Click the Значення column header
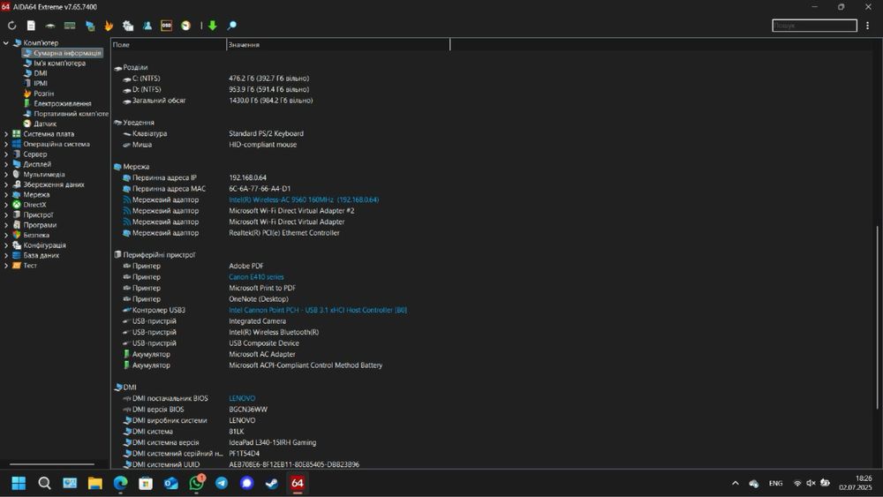Screen dimensions: 883x497 point(338,44)
